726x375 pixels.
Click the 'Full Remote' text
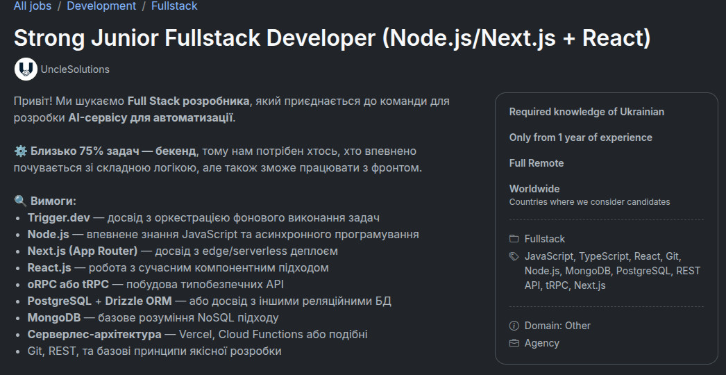coord(537,163)
